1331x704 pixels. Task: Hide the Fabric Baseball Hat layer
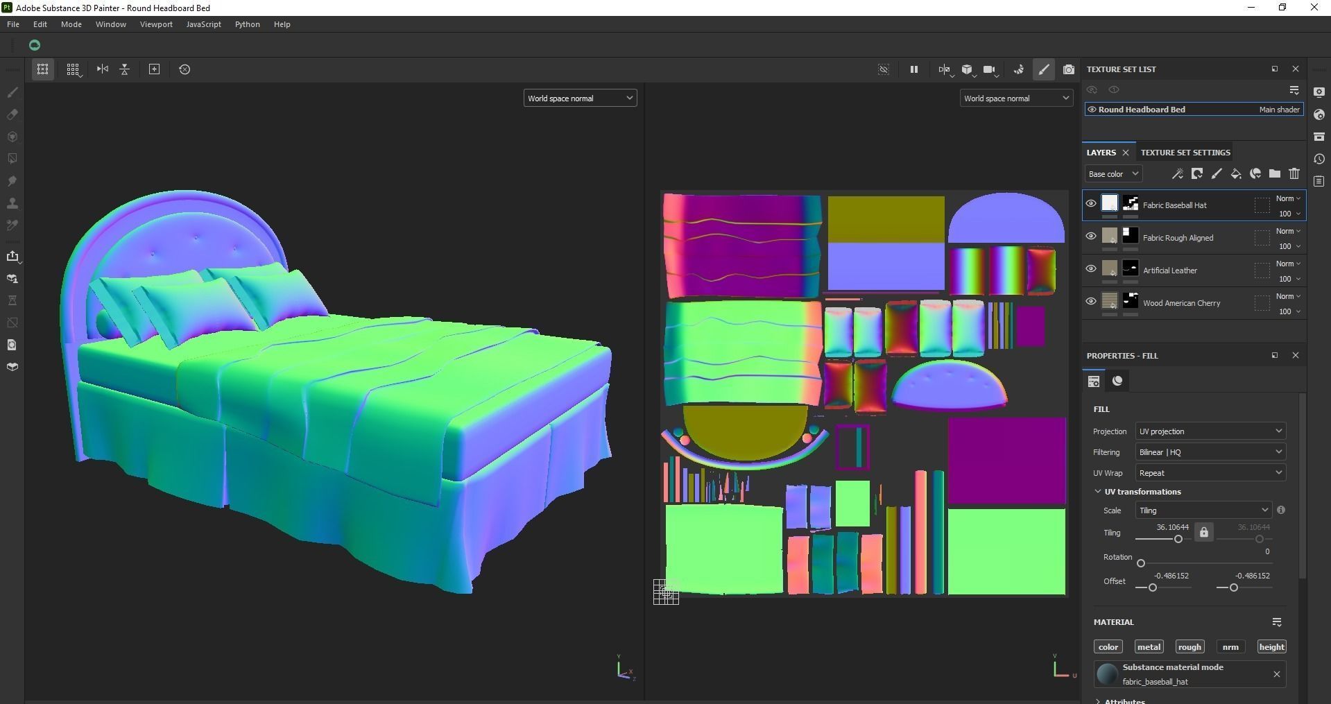[x=1091, y=204]
